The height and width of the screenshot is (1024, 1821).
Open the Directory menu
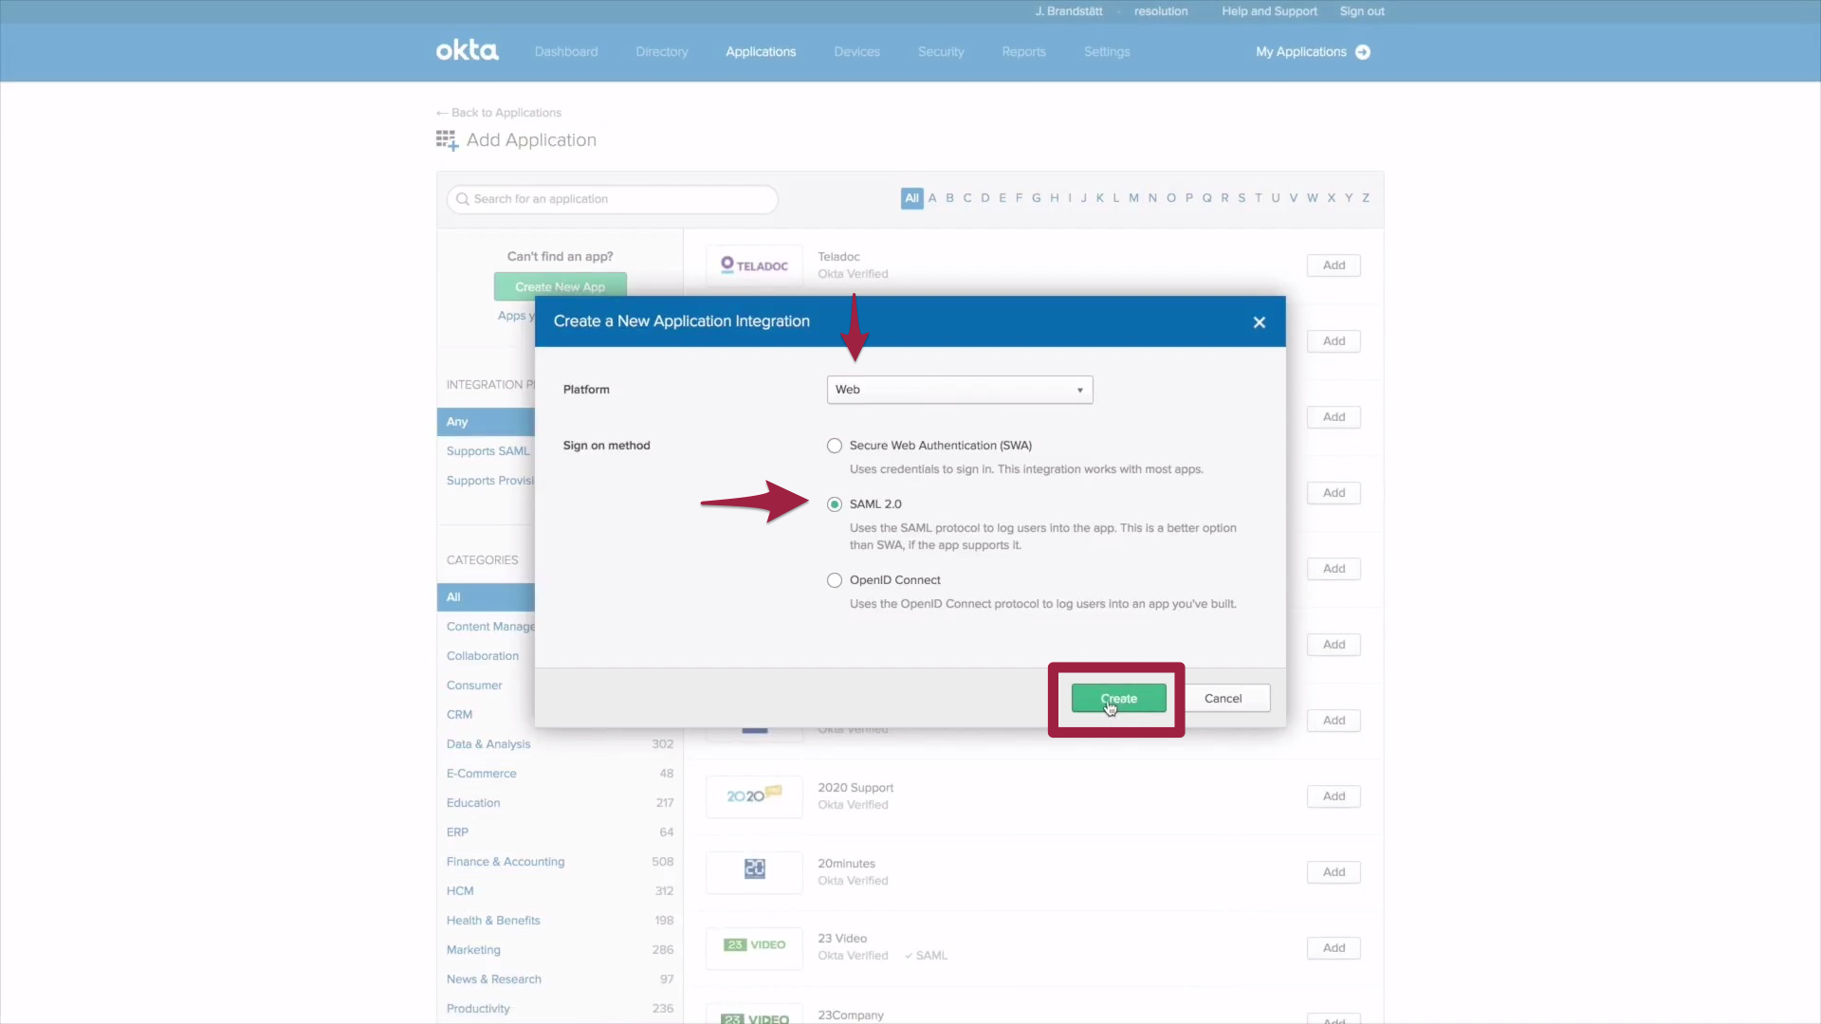(x=662, y=52)
